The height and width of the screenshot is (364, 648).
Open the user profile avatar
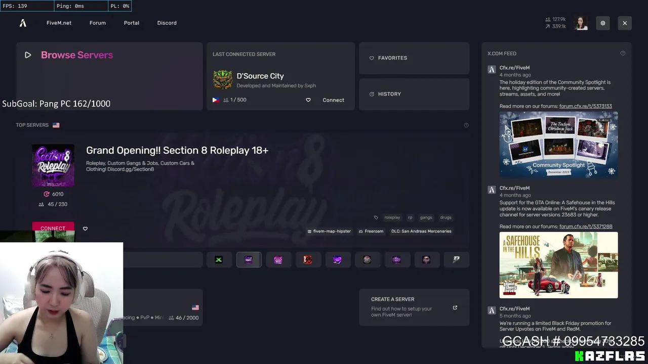[x=581, y=23]
